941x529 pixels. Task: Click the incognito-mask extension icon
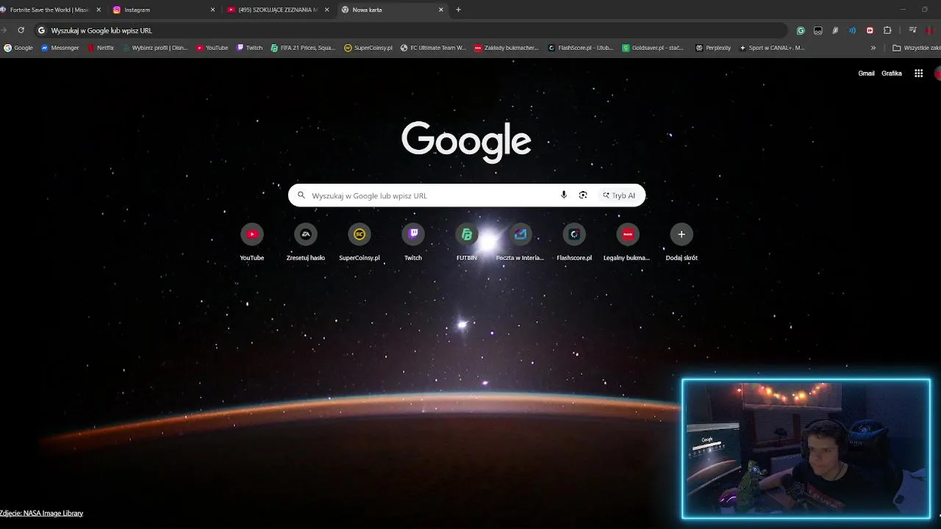tap(818, 30)
